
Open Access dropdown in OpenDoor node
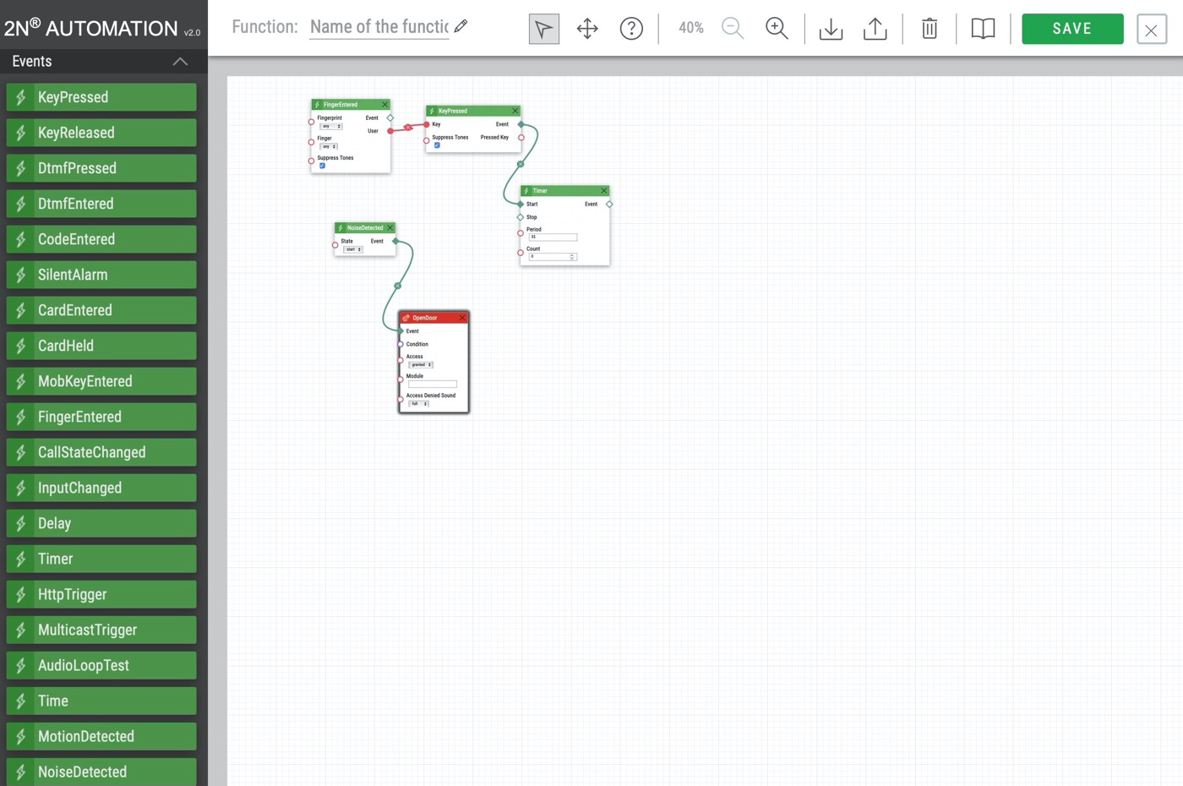click(x=421, y=365)
